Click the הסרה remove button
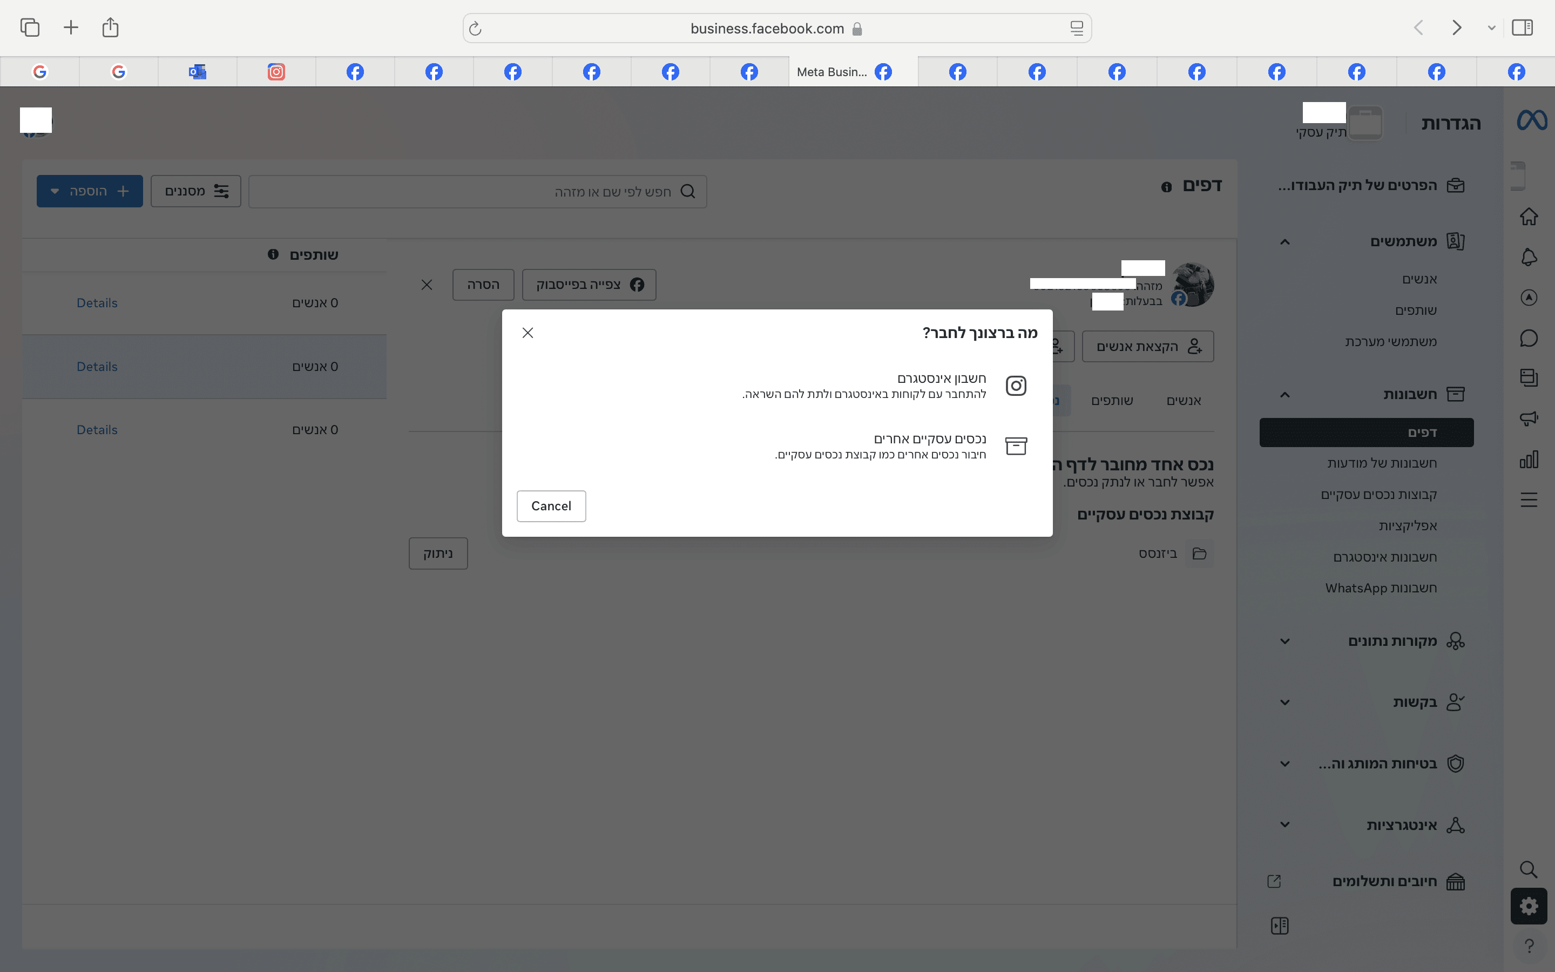1555x972 pixels. [x=483, y=285]
